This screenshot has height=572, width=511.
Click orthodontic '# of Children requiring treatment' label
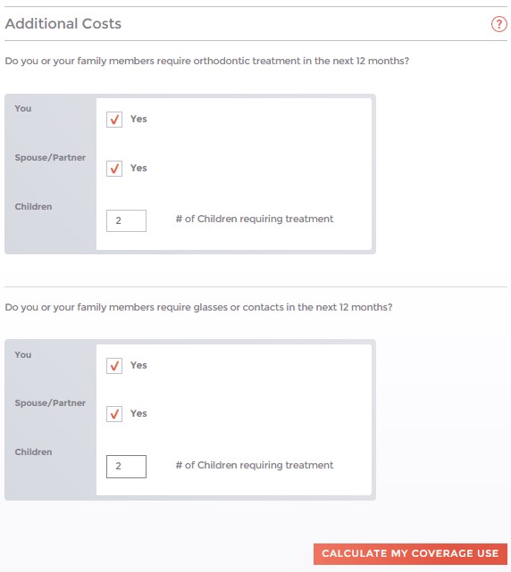[255, 219]
